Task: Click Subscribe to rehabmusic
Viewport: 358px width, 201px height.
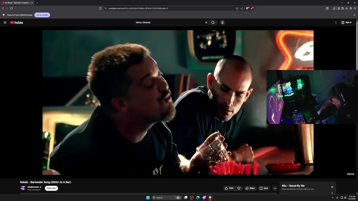Action: 51,188
